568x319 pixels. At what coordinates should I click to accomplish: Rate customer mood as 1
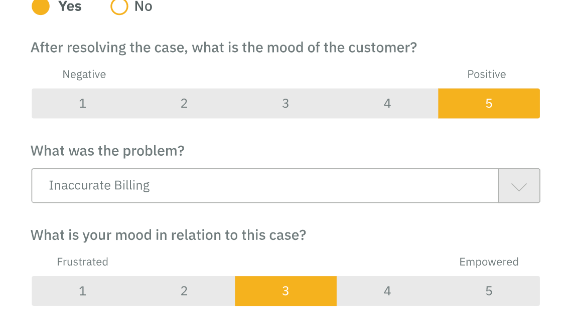point(82,104)
